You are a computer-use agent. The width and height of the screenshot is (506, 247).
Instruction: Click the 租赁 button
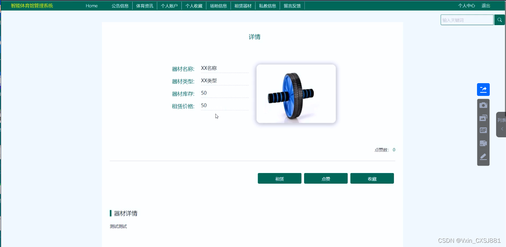coord(280,179)
